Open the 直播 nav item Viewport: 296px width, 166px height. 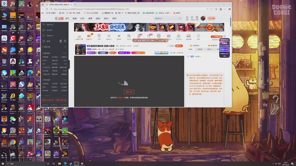pos(75,18)
